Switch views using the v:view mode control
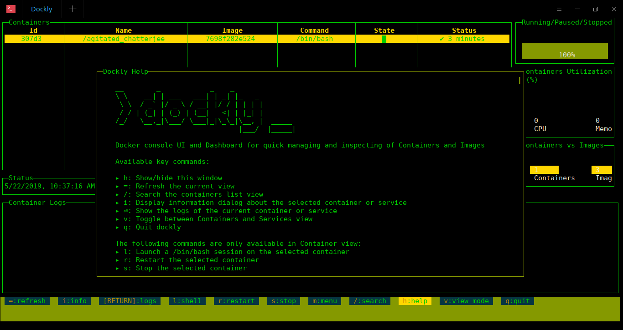Viewport: 623px width, 330px height. tap(466, 300)
